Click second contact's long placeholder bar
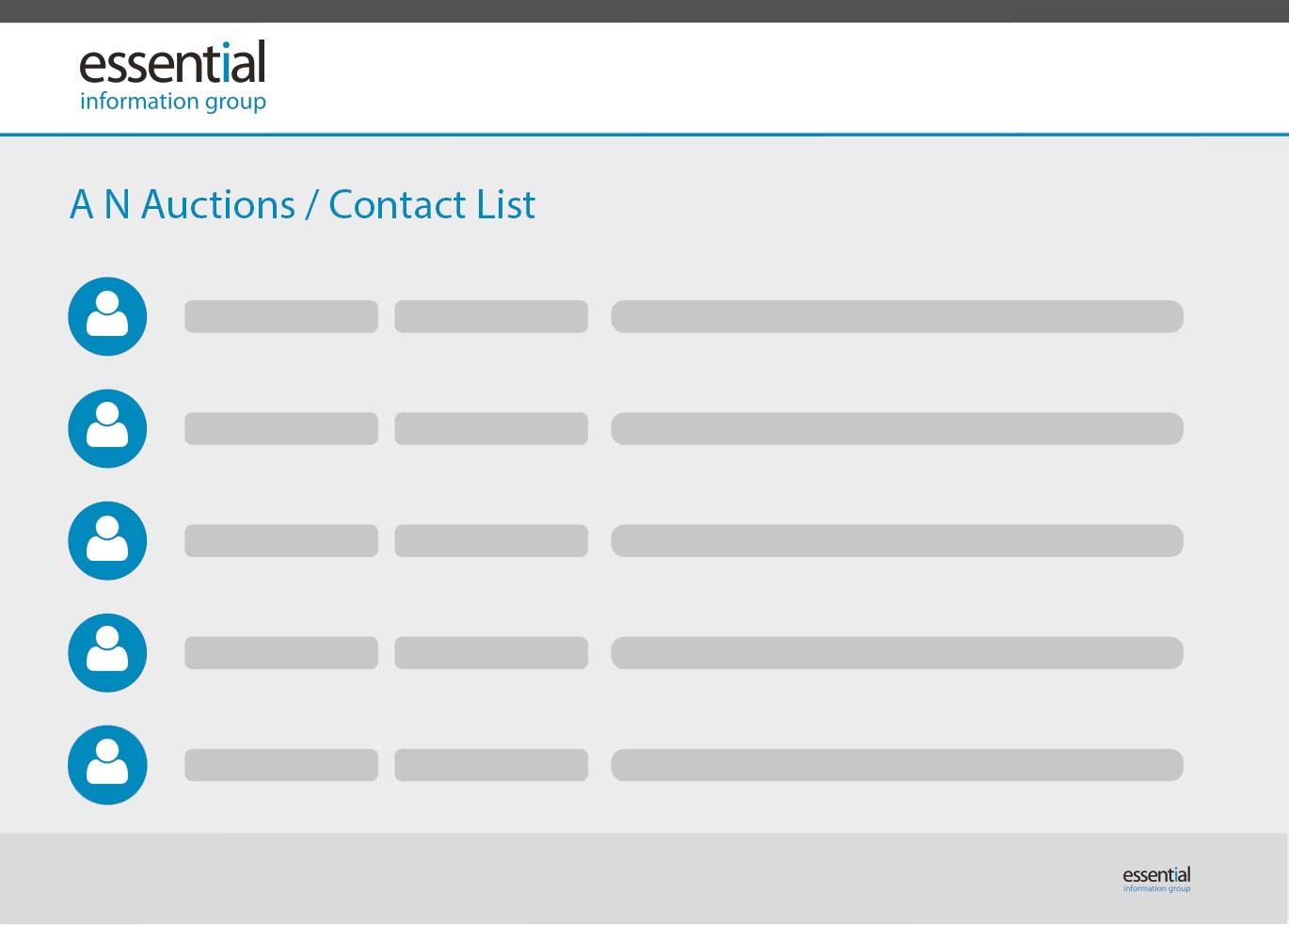 tap(897, 428)
